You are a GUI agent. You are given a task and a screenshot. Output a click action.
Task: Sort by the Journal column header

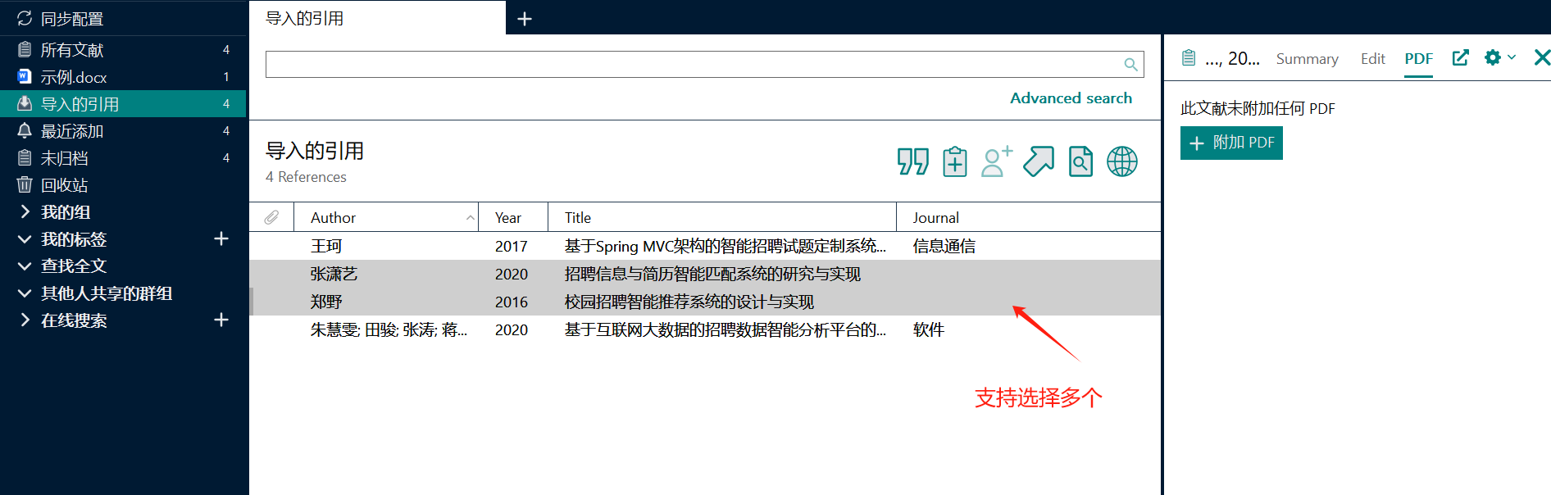[1029, 217]
